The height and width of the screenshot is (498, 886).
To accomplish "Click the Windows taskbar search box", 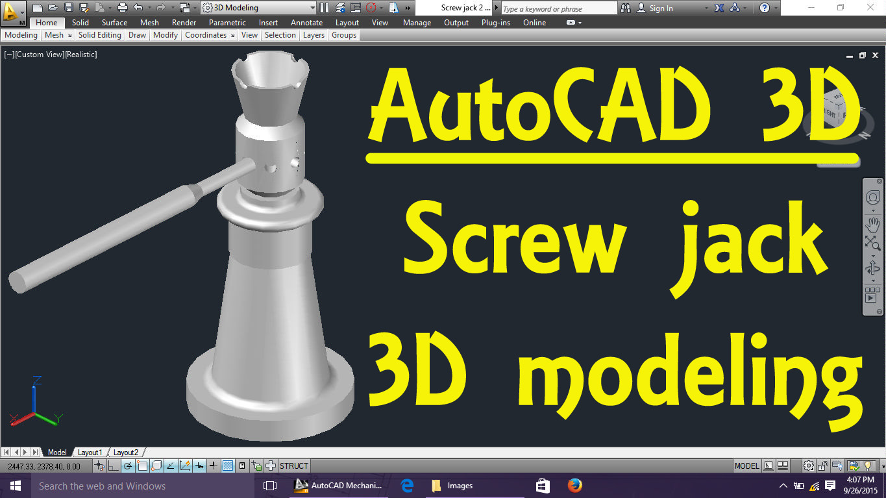I will pos(144,486).
